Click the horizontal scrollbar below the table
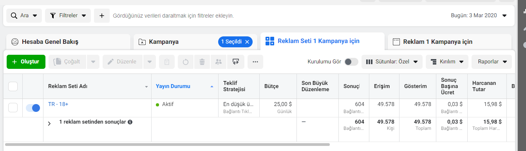 pos(168,144)
